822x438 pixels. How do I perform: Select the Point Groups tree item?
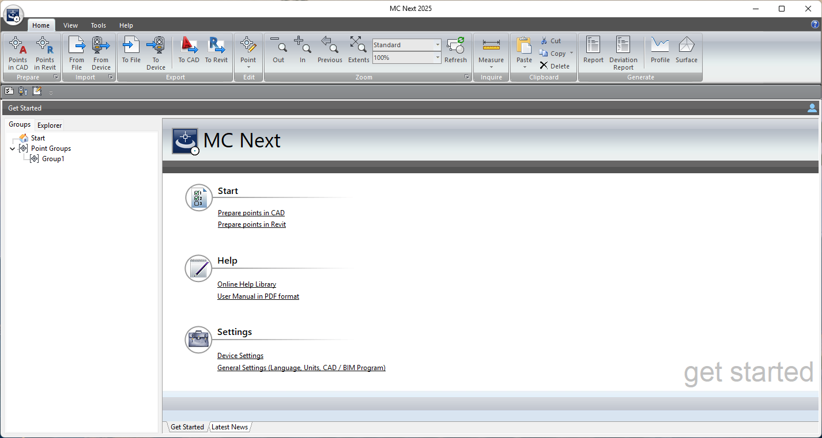51,148
